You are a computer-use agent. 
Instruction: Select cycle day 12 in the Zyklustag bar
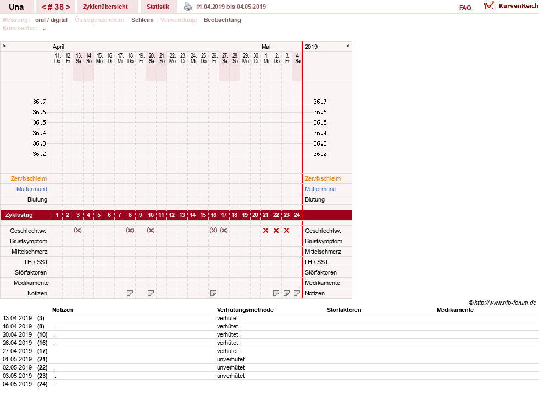(x=171, y=215)
